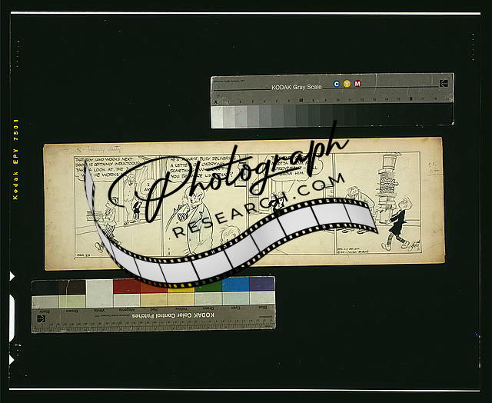This screenshot has height=403, width=492.
Task: Click the red M circle on gray scale
Action: [357, 84]
